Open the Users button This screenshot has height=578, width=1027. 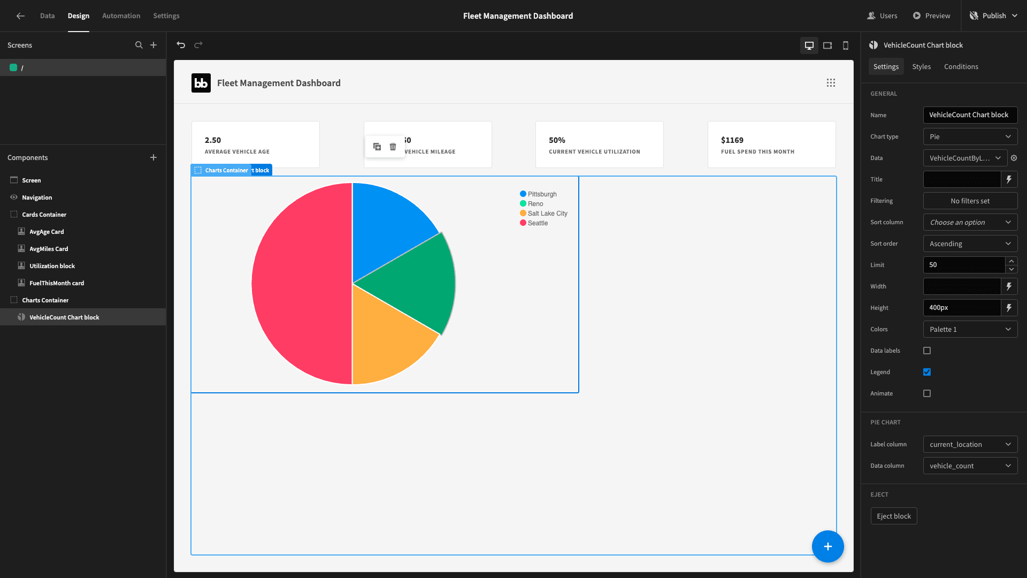click(882, 16)
